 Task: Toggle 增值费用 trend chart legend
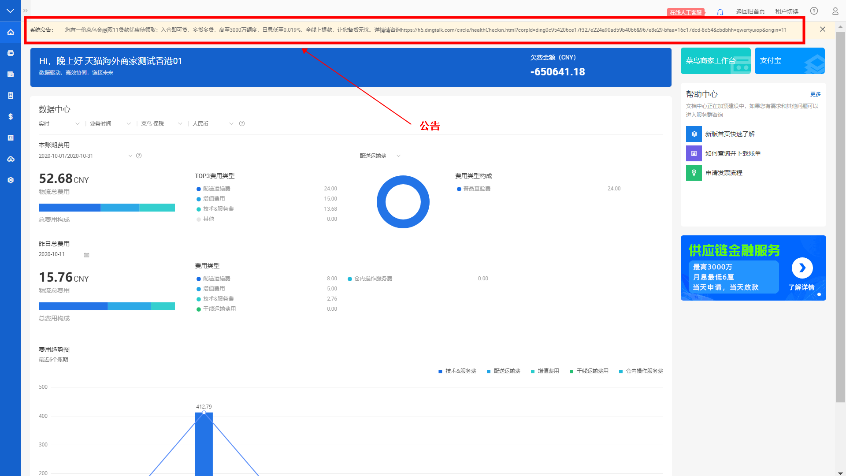pos(545,371)
